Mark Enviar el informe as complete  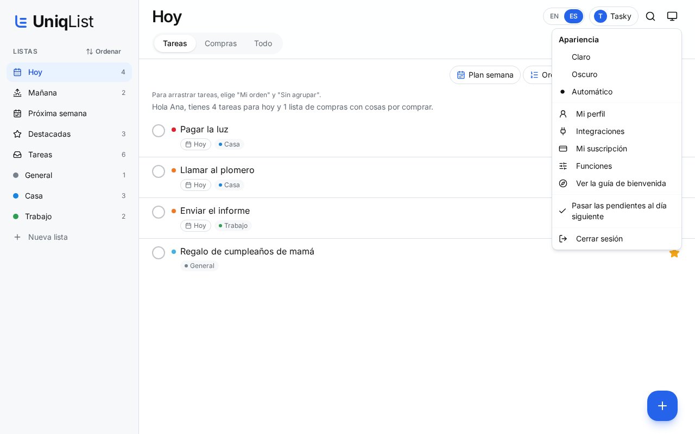159,212
